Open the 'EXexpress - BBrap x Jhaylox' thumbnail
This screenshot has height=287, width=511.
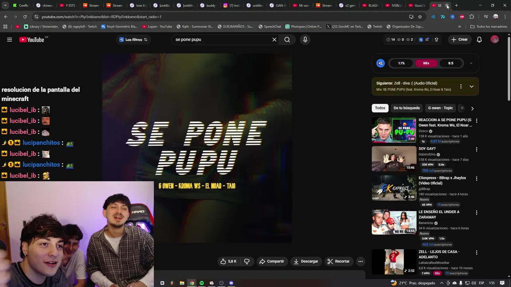(x=394, y=188)
